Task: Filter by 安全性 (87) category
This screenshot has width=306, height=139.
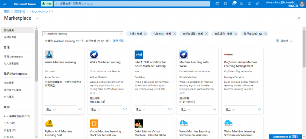Action: click(10, 130)
